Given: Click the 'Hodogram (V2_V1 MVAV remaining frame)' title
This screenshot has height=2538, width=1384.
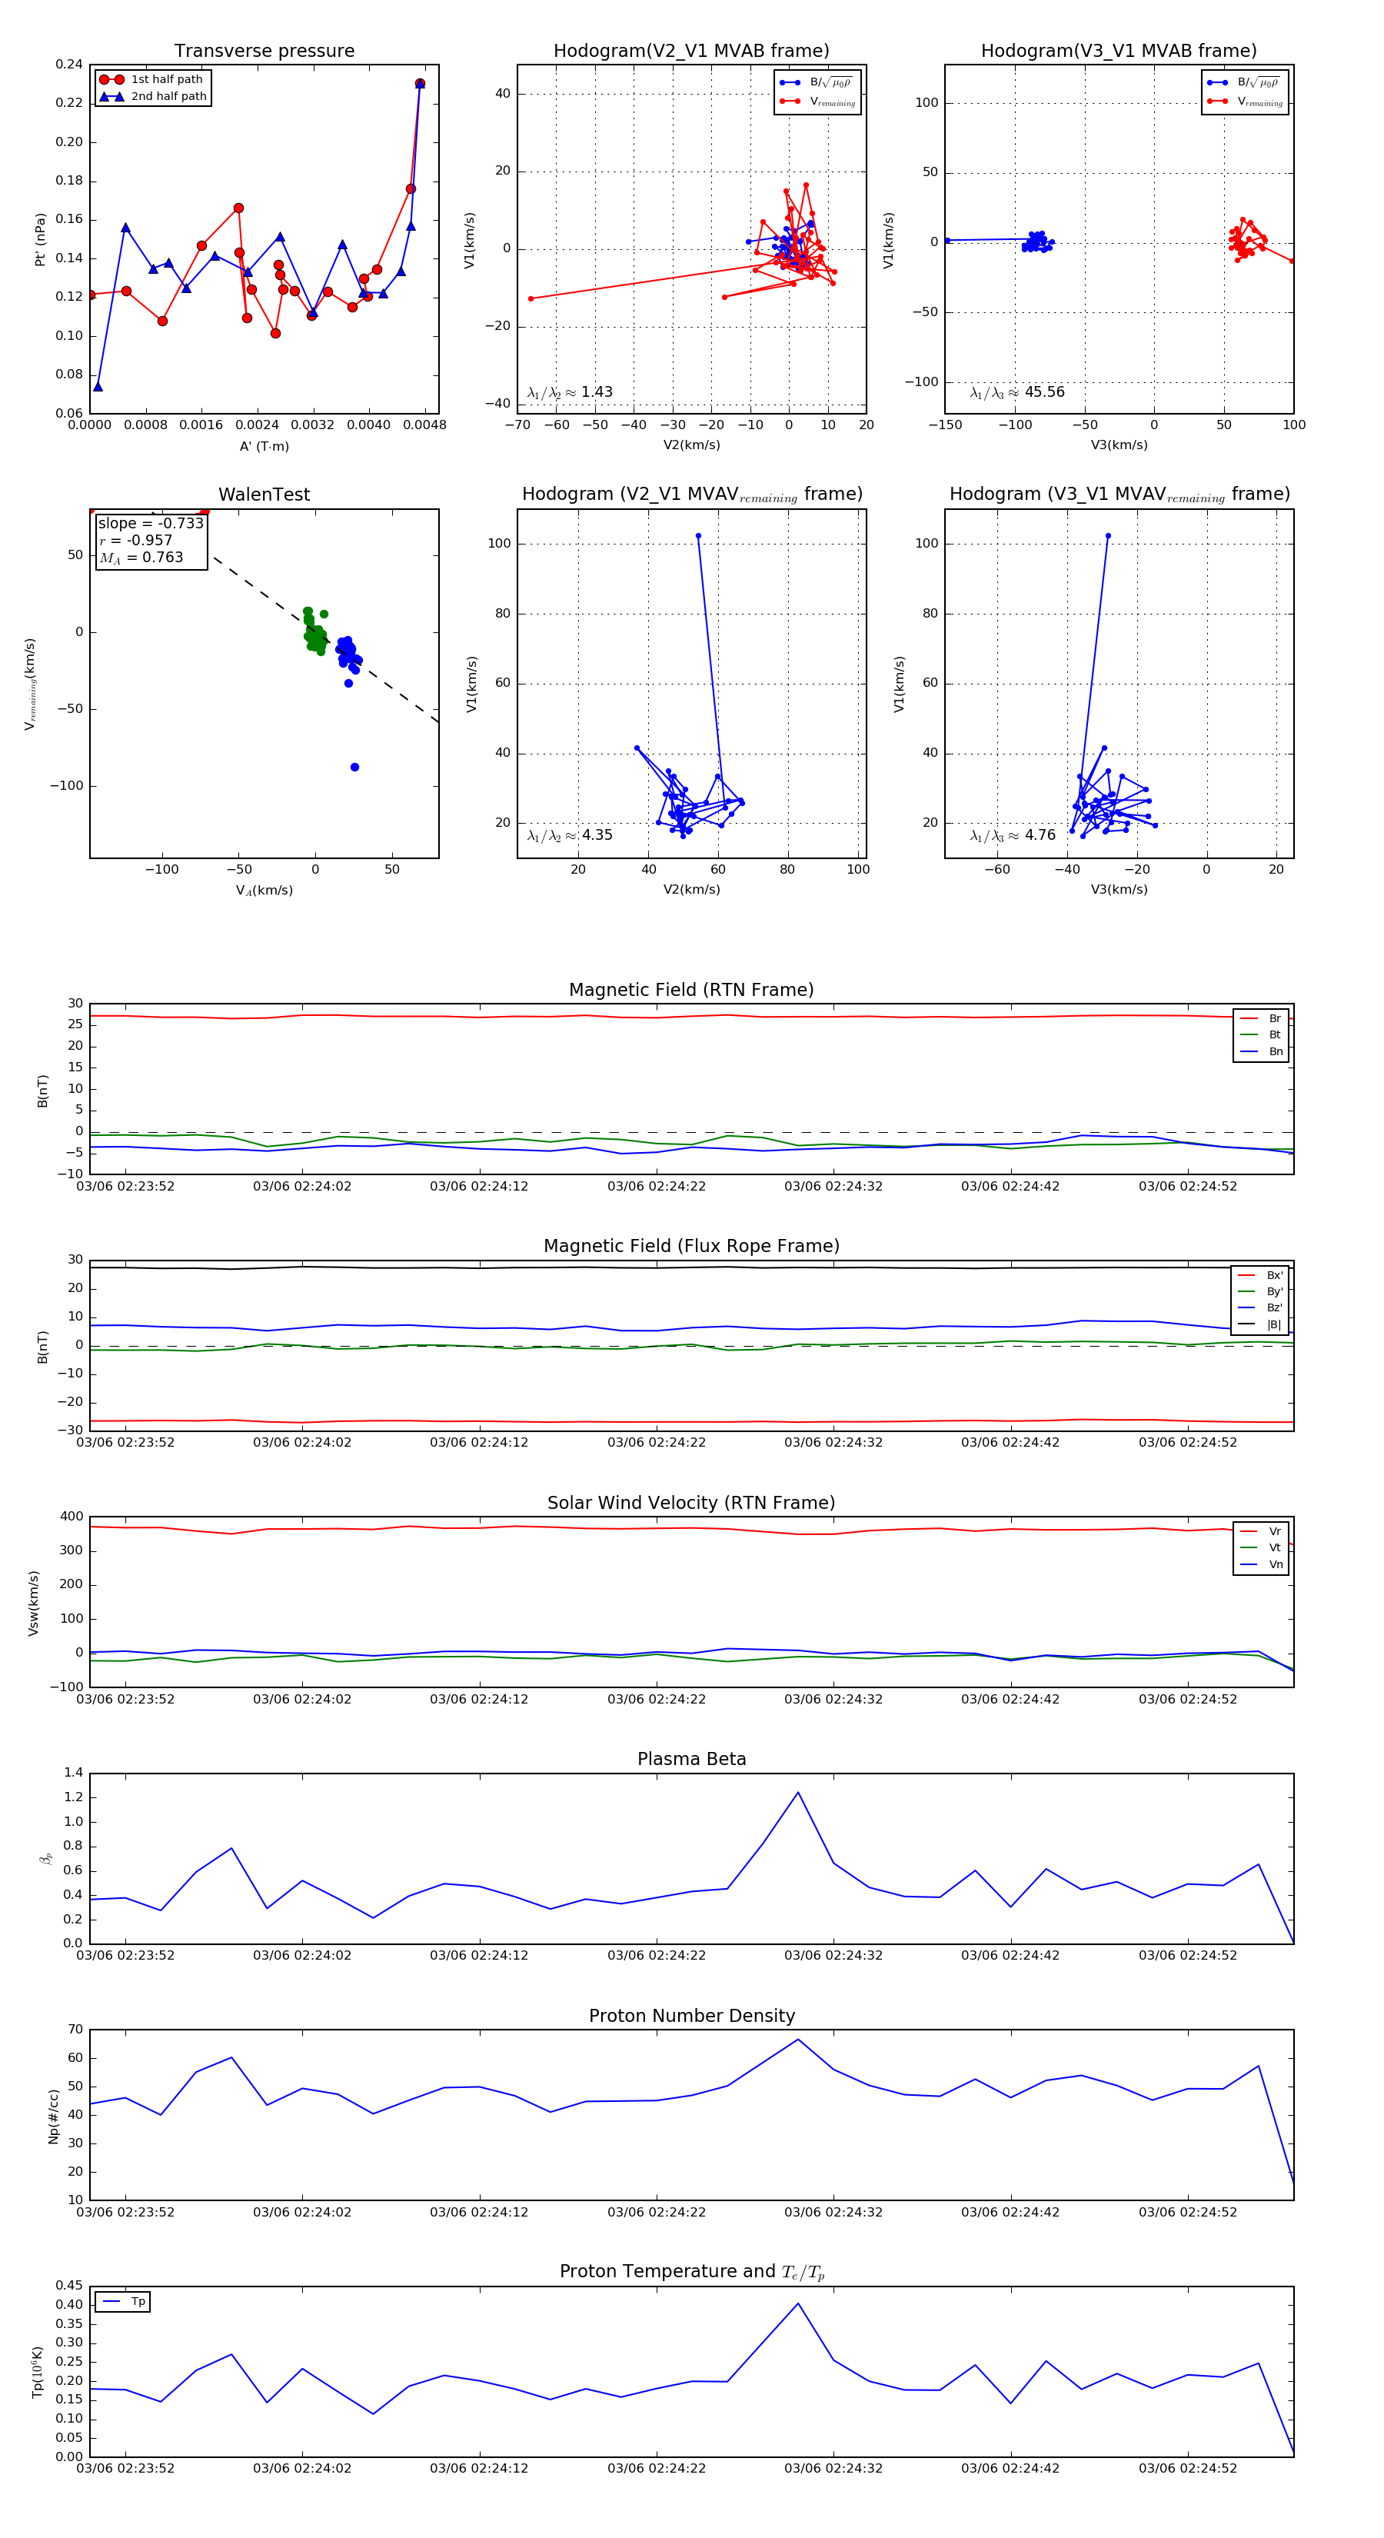Looking at the screenshot, I should [x=691, y=495].
